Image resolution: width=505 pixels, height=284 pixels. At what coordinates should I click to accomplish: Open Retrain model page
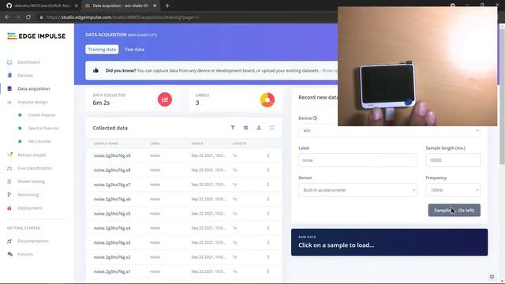pyautogui.click(x=32, y=155)
